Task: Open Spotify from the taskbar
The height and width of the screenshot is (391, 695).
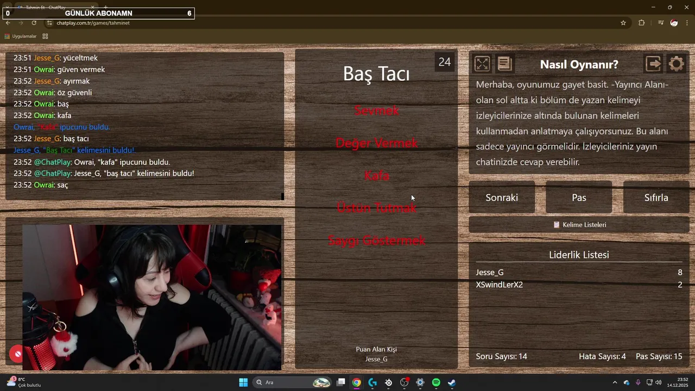Action: (x=436, y=382)
